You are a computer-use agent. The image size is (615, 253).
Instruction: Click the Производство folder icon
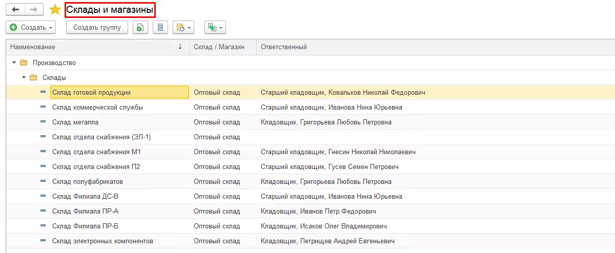(24, 63)
